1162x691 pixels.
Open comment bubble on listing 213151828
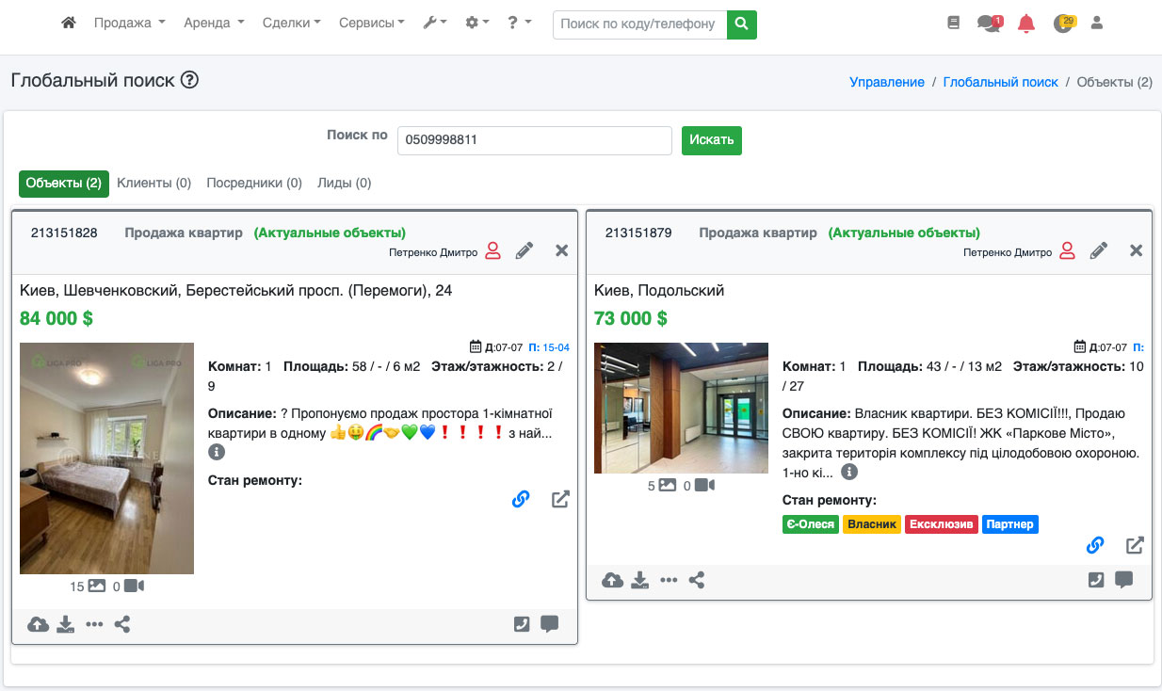[x=550, y=623]
